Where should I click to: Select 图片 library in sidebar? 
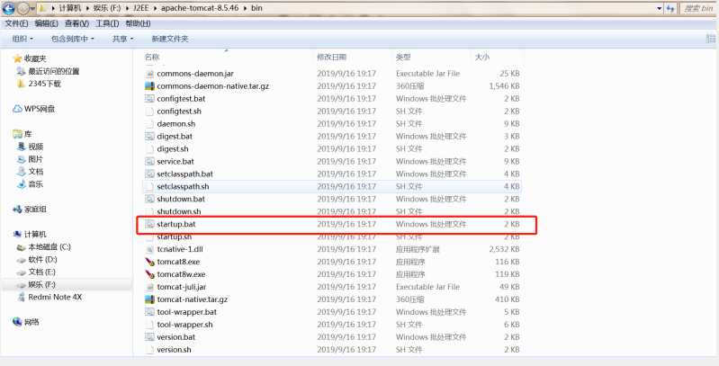click(x=36, y=159)
